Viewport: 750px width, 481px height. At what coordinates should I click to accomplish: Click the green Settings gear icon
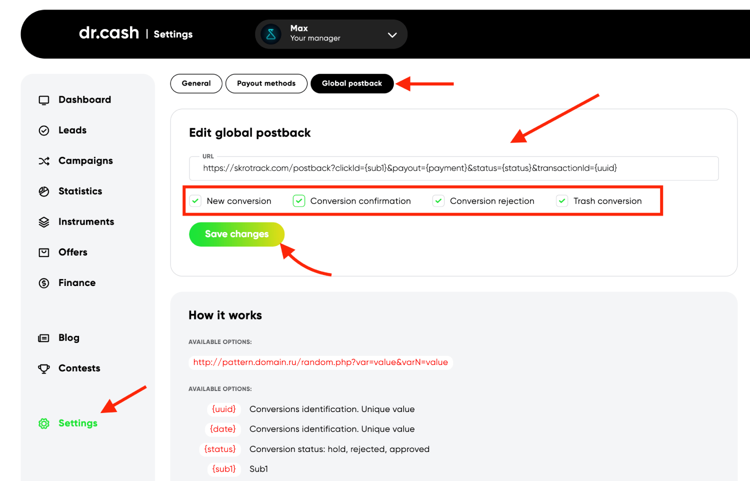click(x=44, y=423)
